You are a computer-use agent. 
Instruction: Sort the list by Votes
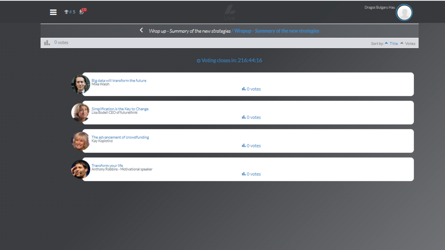pyautogui.click(x=410, y=44)
